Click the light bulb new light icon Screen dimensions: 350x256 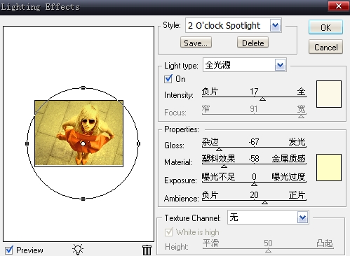point(78,250)
